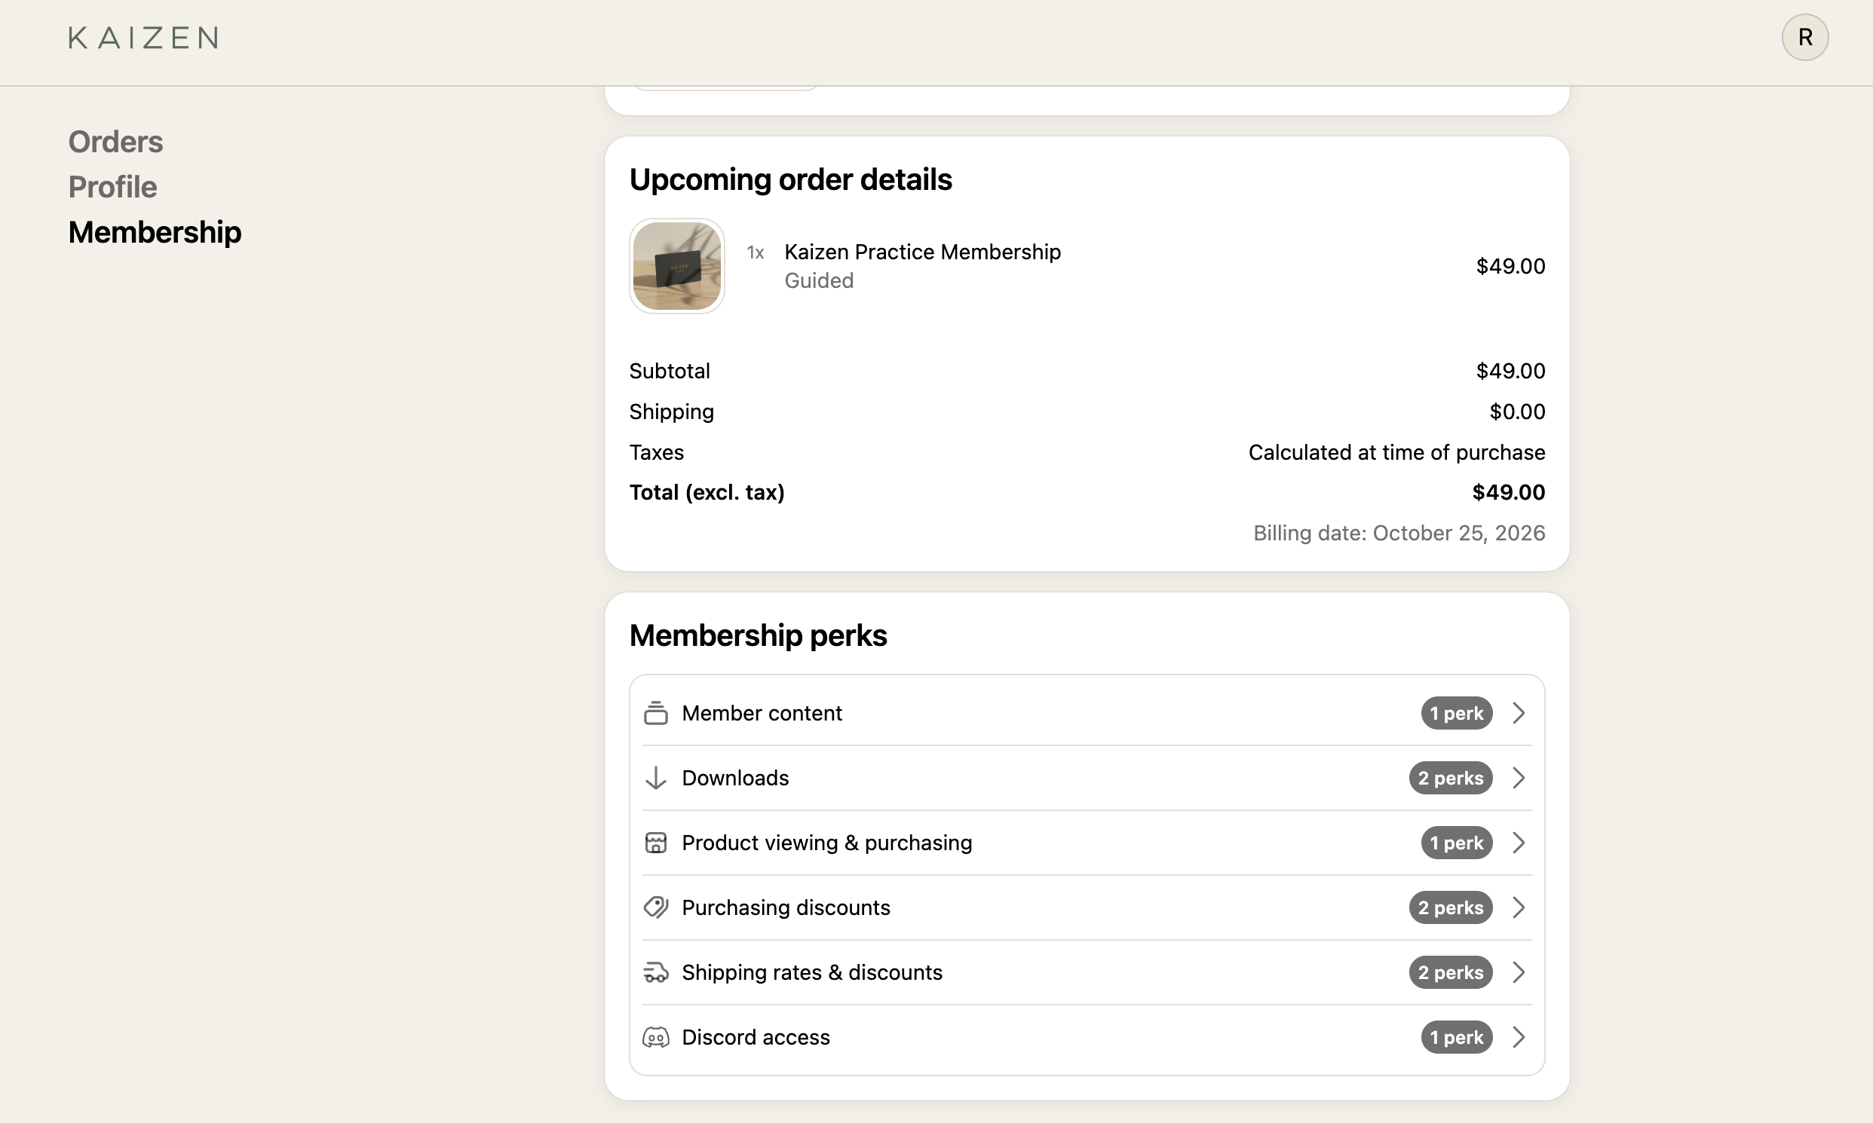Click the Downloads arrow icon
Viewport: 1873px width, 1123px height.
tap(656, 778)
